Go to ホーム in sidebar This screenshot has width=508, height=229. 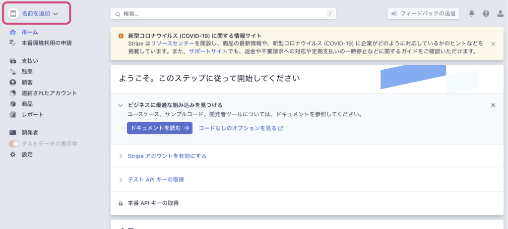(30, 32)
